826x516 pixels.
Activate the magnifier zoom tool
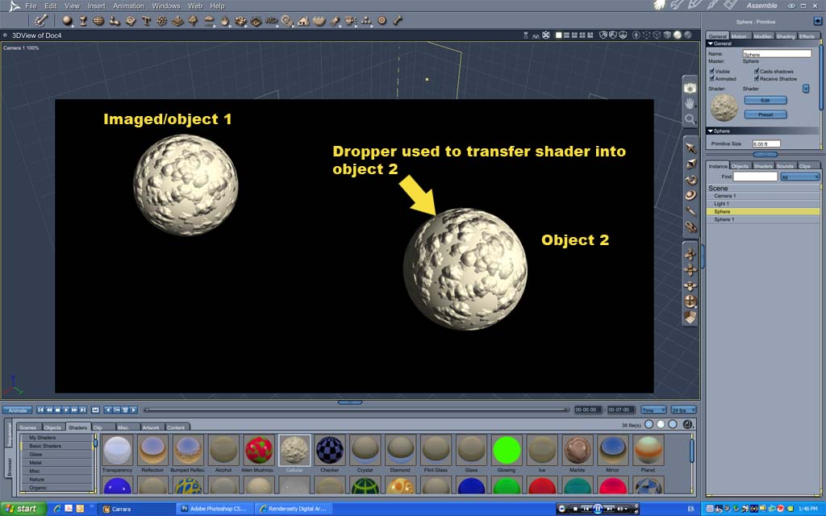tap(690, 119)
